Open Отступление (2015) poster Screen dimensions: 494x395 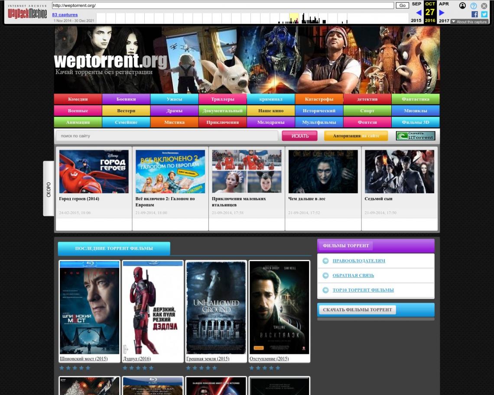click(x=279, y=308)
